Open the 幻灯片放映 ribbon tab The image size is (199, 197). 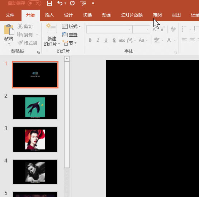click(x=132, y=15)
